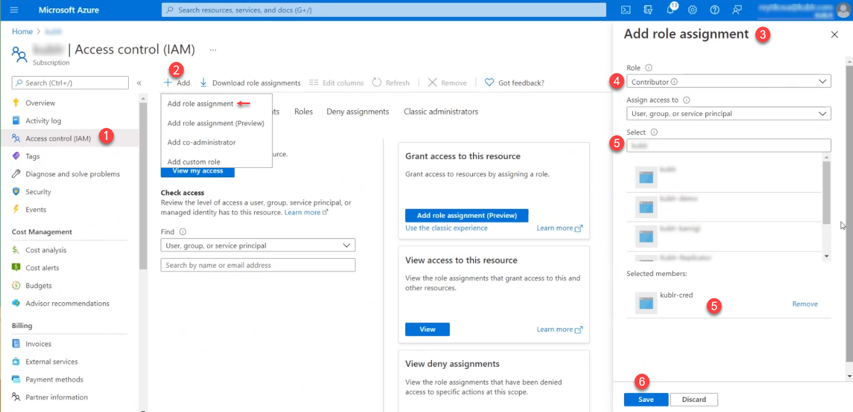Click the info icon beside Select label
853x412 pixels.
654,133
